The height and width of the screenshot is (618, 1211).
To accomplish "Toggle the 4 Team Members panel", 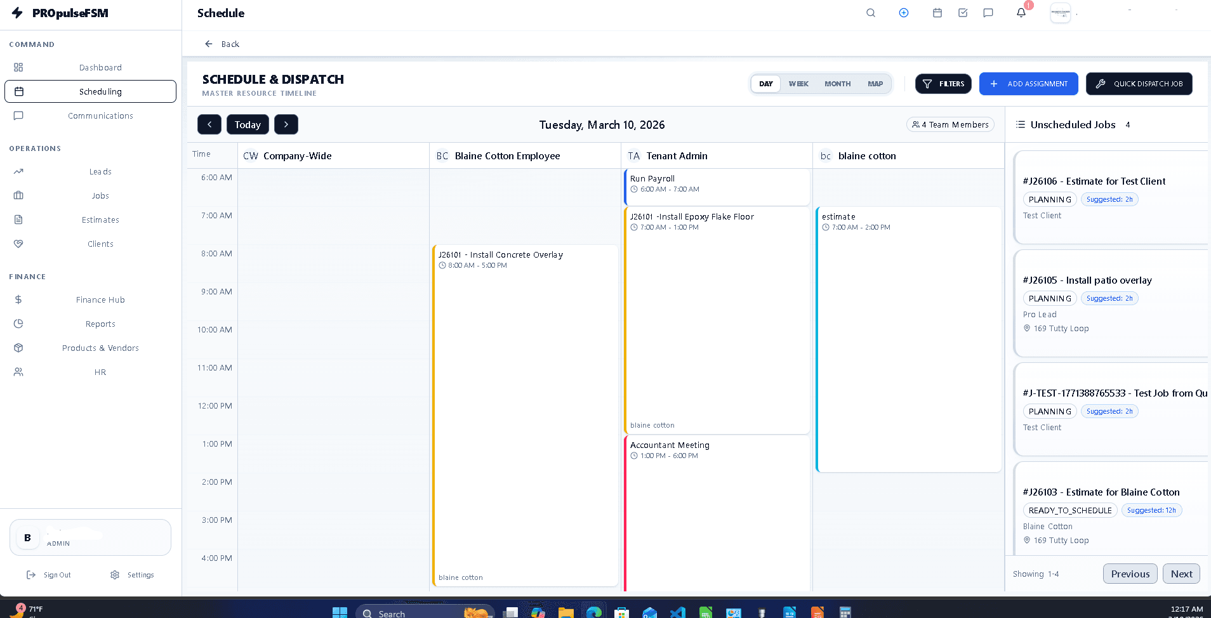I will click(950, 124).
